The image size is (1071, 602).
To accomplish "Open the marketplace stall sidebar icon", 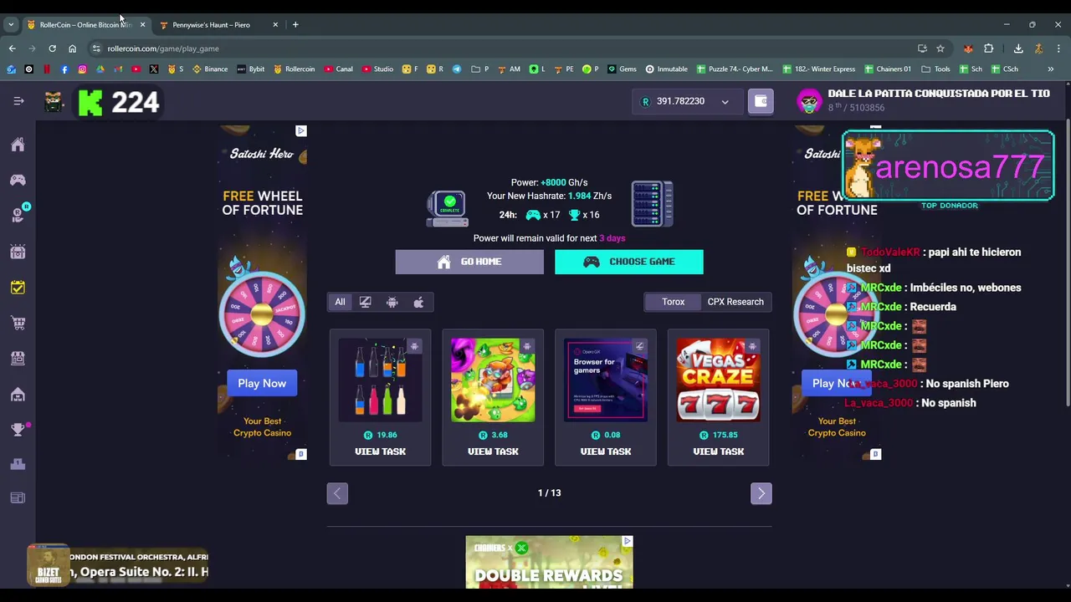I will coord(18,358).
